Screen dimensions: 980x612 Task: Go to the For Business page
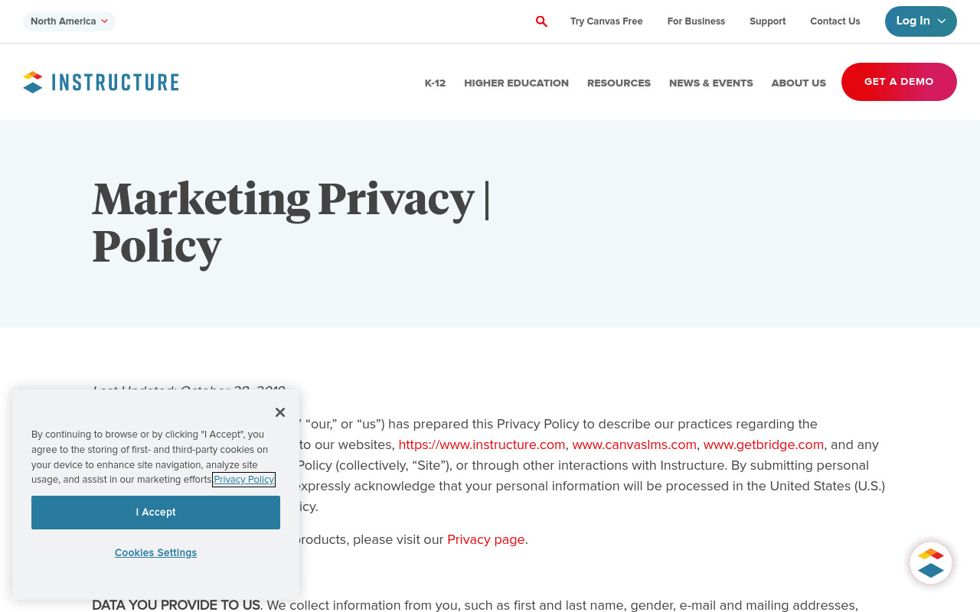point(696,21)
